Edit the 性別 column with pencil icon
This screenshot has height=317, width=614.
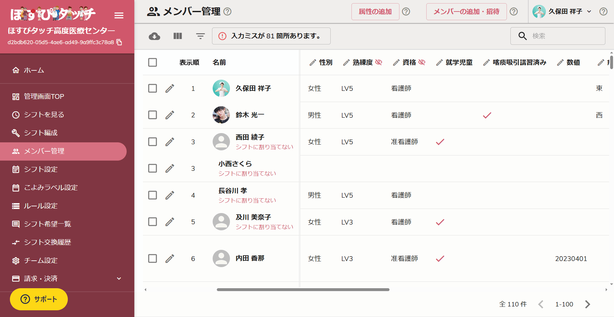coord(313,62)
